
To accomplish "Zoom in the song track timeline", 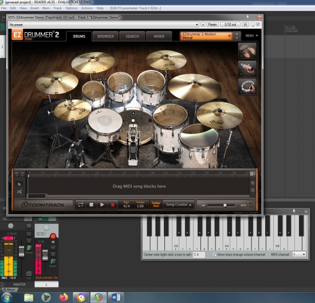I will click(x=253, y=183).
